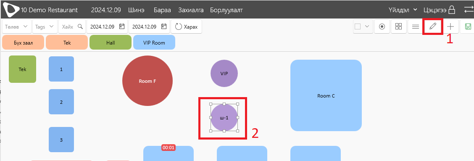
Task: Click the red 00:01 timer badge
Action: click(x=169, y=148)
